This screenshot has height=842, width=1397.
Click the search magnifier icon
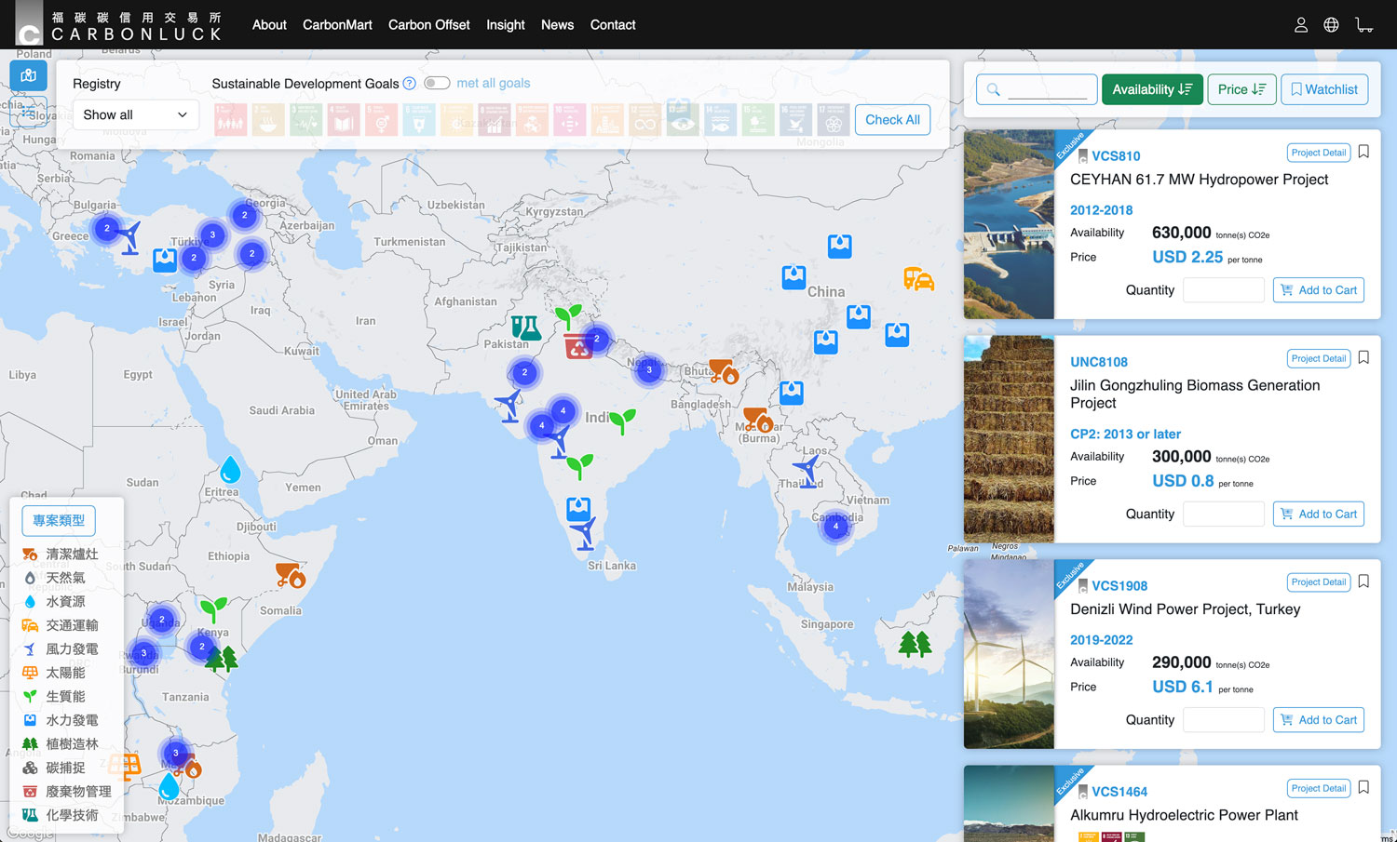tap(994, 89)
